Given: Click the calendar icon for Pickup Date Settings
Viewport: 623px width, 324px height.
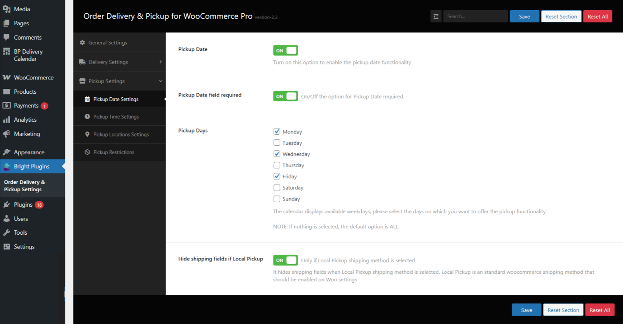Looking at the screenshot, I should (x=87, y=99).
